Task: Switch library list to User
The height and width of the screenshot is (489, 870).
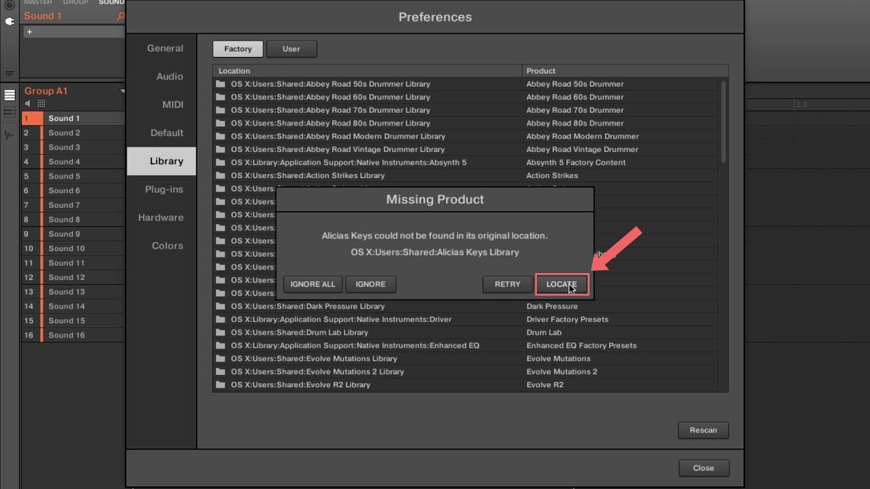Action: [x=292, y=49]
